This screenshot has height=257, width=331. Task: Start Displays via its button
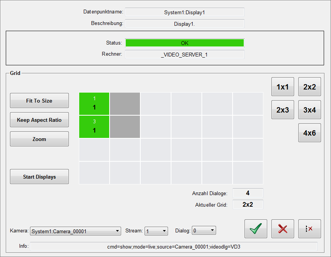[39, 177]
